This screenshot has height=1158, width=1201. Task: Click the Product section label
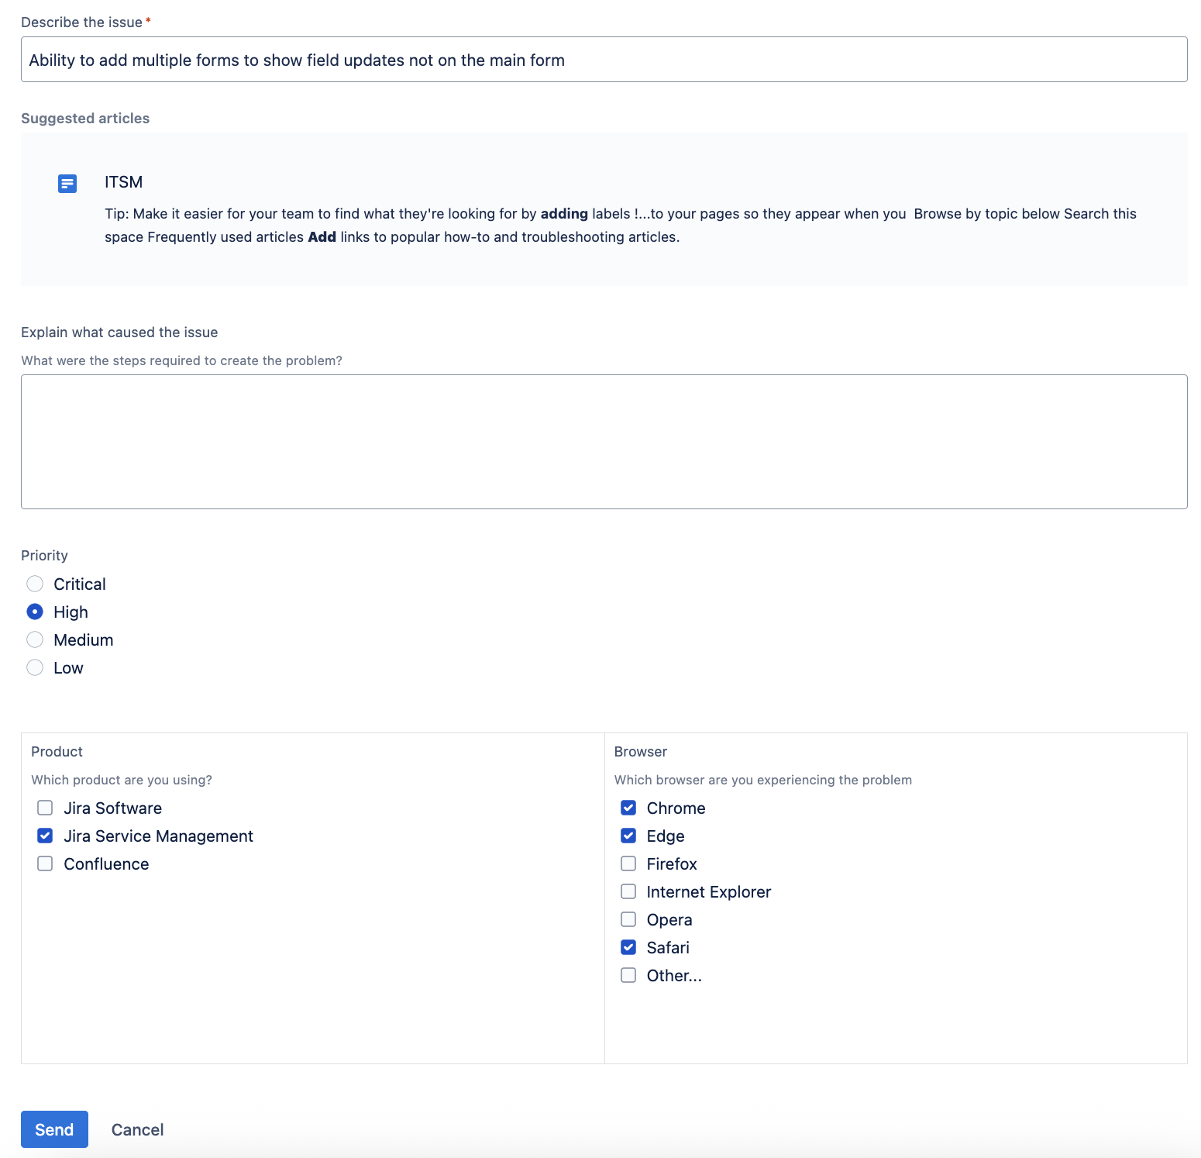point(57,752)
